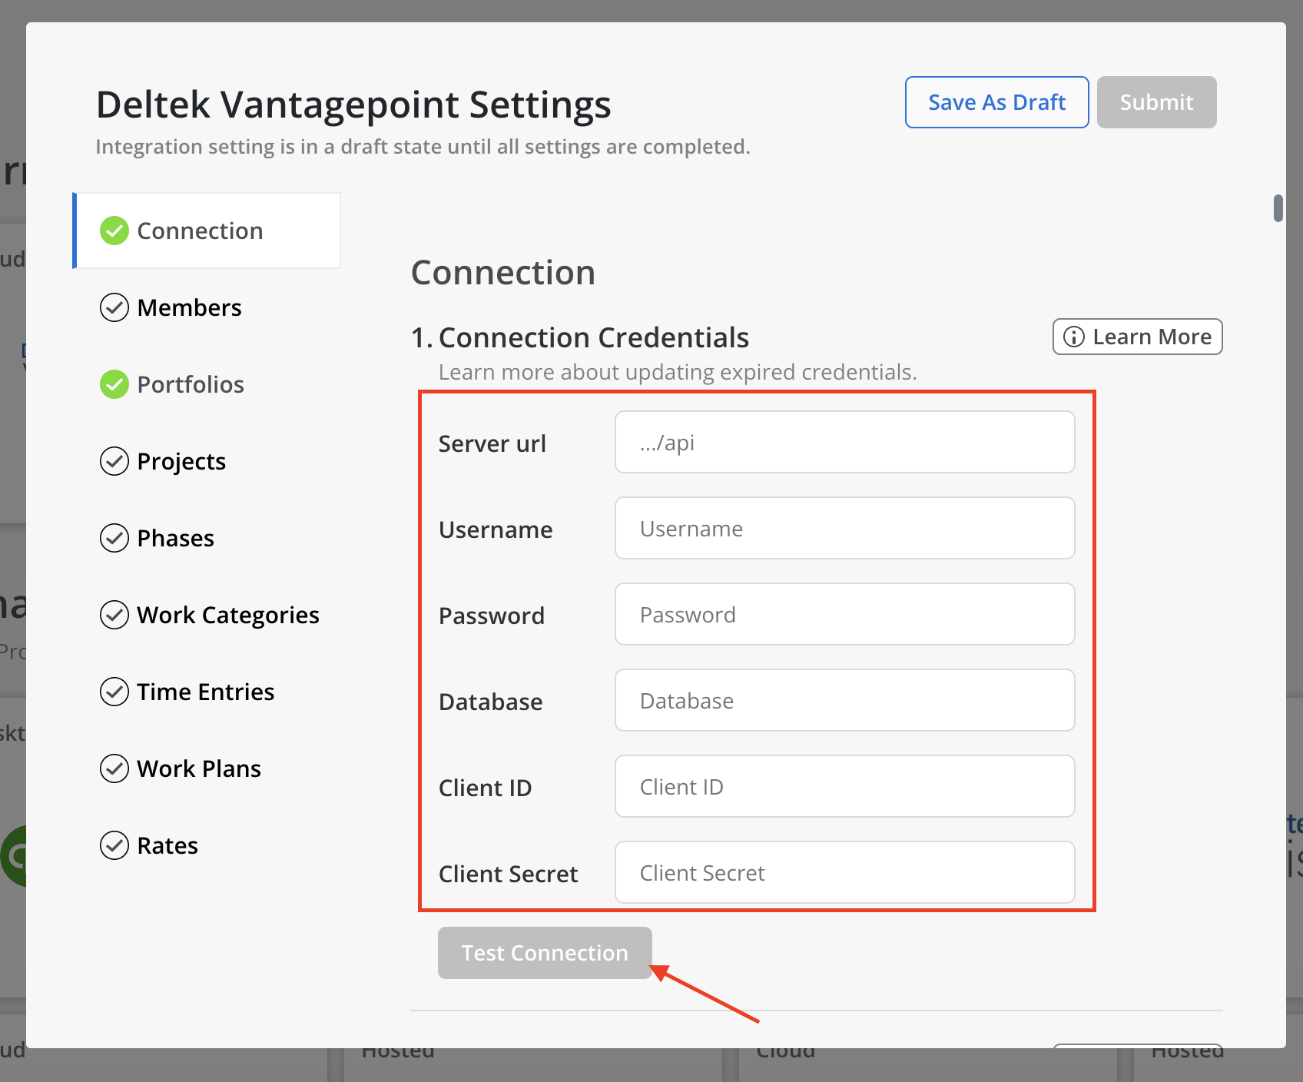Focus the Client Secret input field

tap(844, 872)
